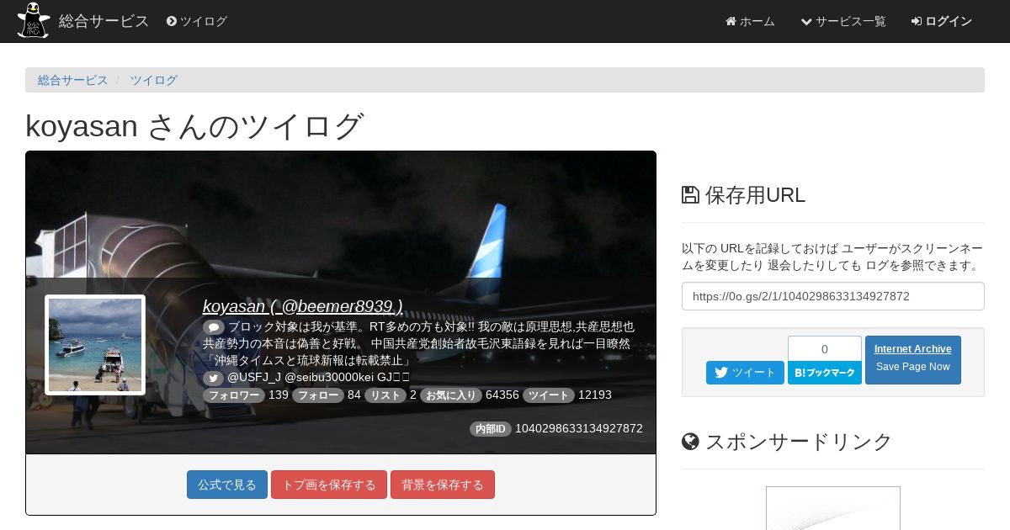Click the リスト badge
Screen dimensions: 1010x530
(x=385, y=395)
